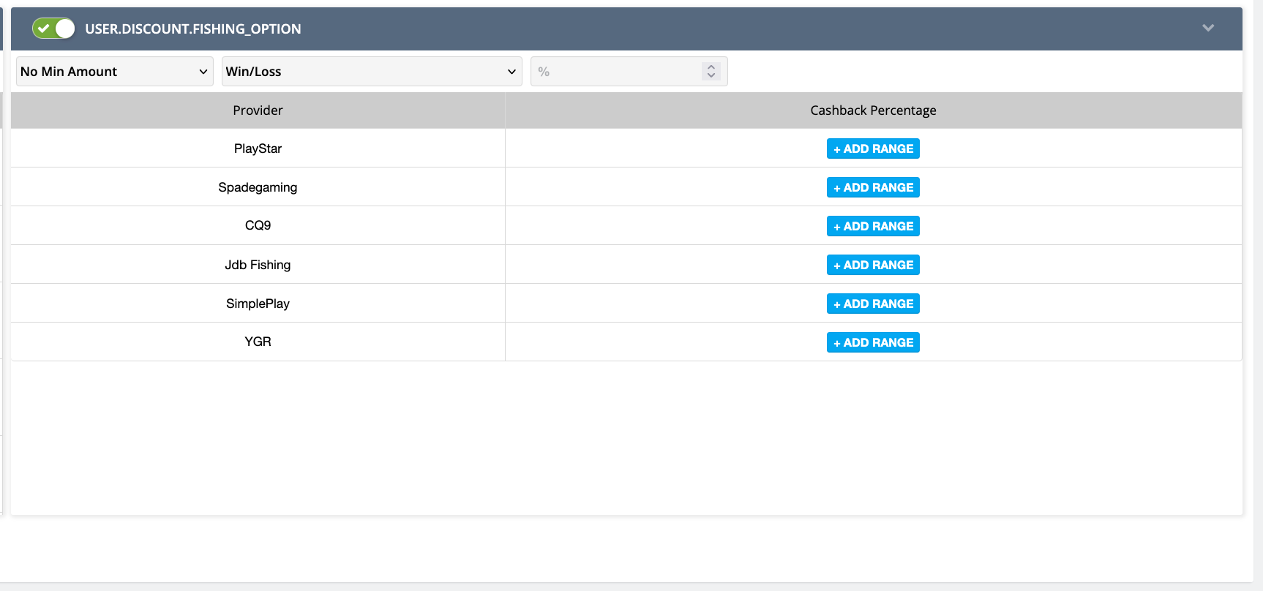
Task: Select the SimplePlay provider cell
Action: point(258,304)
